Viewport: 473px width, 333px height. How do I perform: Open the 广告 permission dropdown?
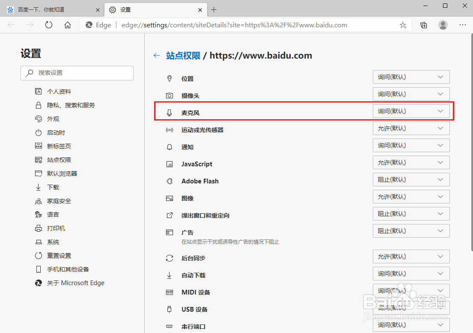pyautogui.click(x=411, y=231)
